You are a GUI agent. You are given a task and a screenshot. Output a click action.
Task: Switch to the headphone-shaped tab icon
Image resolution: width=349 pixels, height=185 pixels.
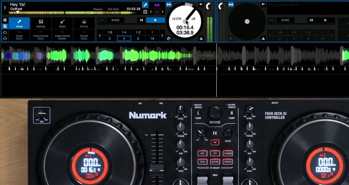5,32
